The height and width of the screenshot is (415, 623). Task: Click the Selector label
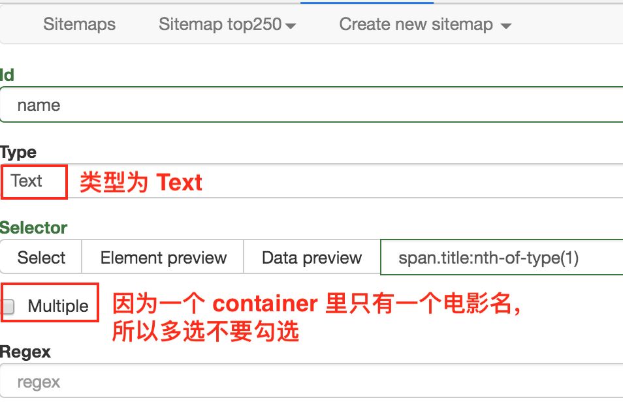[33, 228]
